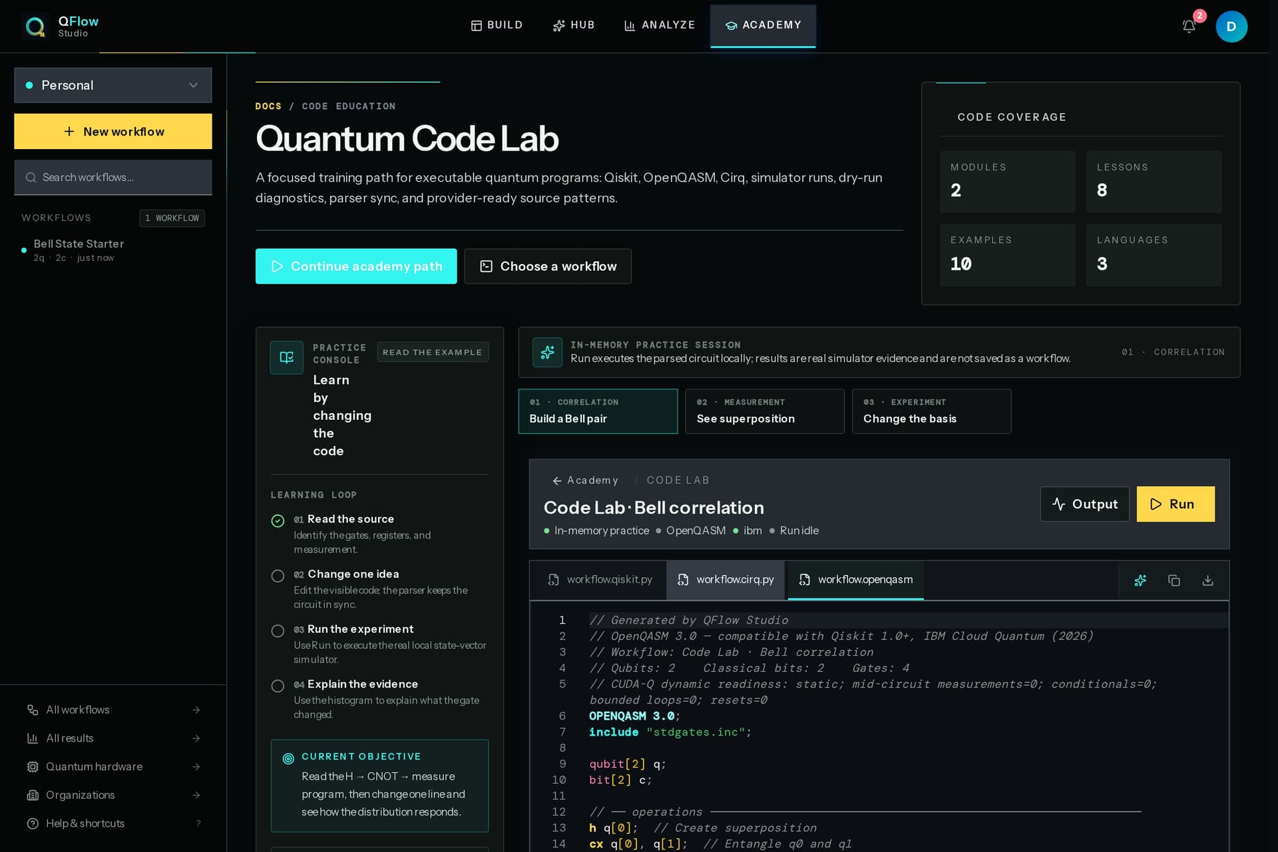Click the READ THE EXAMPLE button
The height and width of the screenshot is (852, 1278).
(433, 352)
